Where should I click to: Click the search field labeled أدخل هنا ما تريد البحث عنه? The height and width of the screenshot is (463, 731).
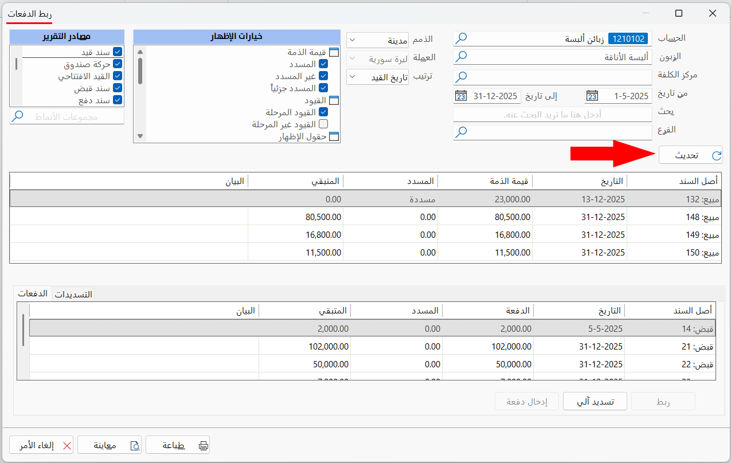point(552,113)
